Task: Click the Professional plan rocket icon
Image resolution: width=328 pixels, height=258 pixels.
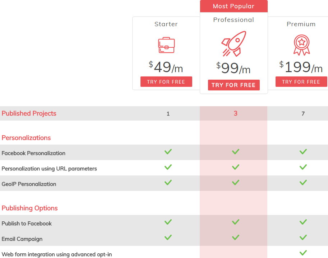Action: click(x=234, y=44)
